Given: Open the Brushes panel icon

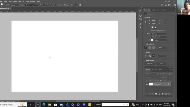Looking at the screenshot, I should click(x=140, y=16).
